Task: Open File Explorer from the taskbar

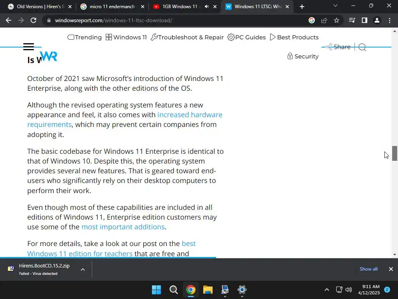Action: (x=208, y=290)
